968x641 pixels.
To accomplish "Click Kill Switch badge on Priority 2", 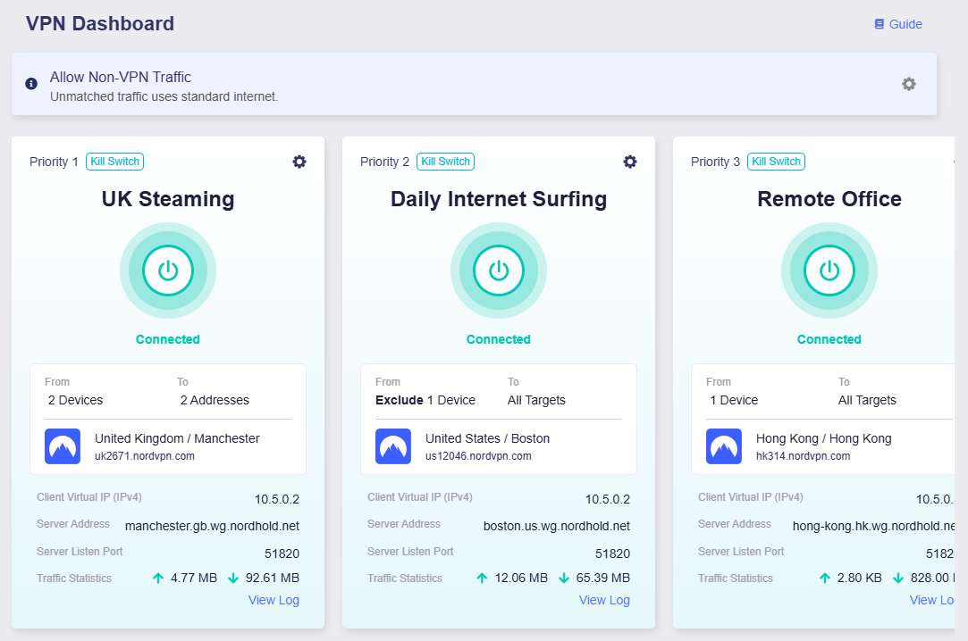I will [x=446, y=162].
